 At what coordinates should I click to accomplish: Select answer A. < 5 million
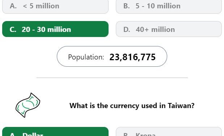pos(55,7)
